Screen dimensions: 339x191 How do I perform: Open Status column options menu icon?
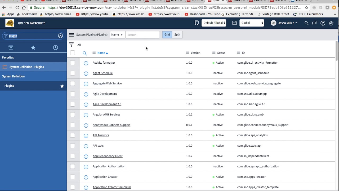[214, 53]
